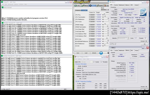
Task: Click the Main thread window icon
Action: point(2,7)
